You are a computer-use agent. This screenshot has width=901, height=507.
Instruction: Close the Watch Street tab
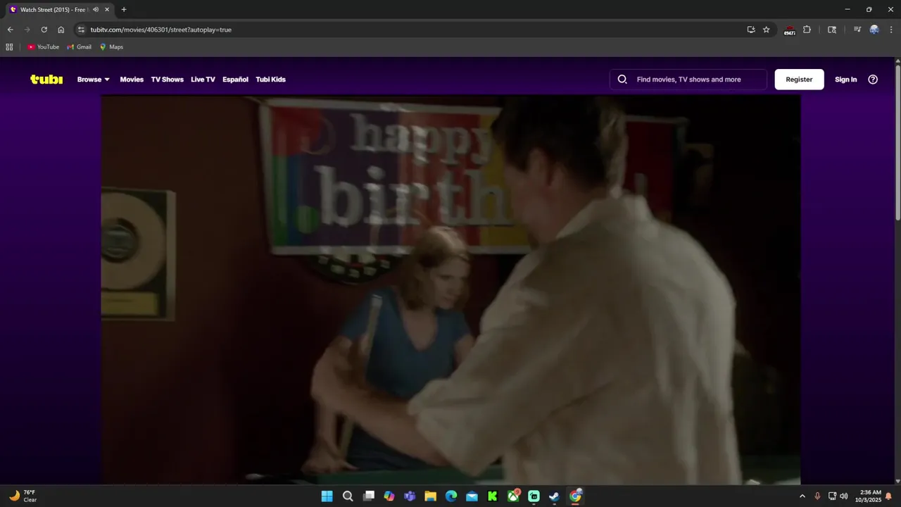click(107, 10)
